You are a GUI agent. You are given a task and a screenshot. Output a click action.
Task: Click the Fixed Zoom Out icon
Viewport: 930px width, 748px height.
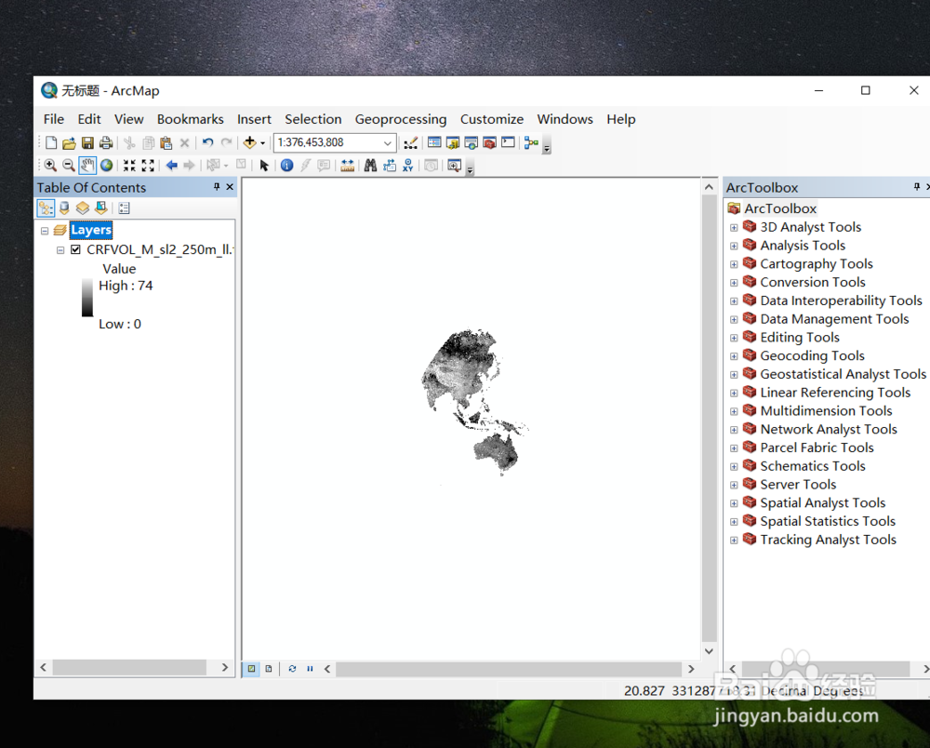pyautogui.click(x=148, y=166)
